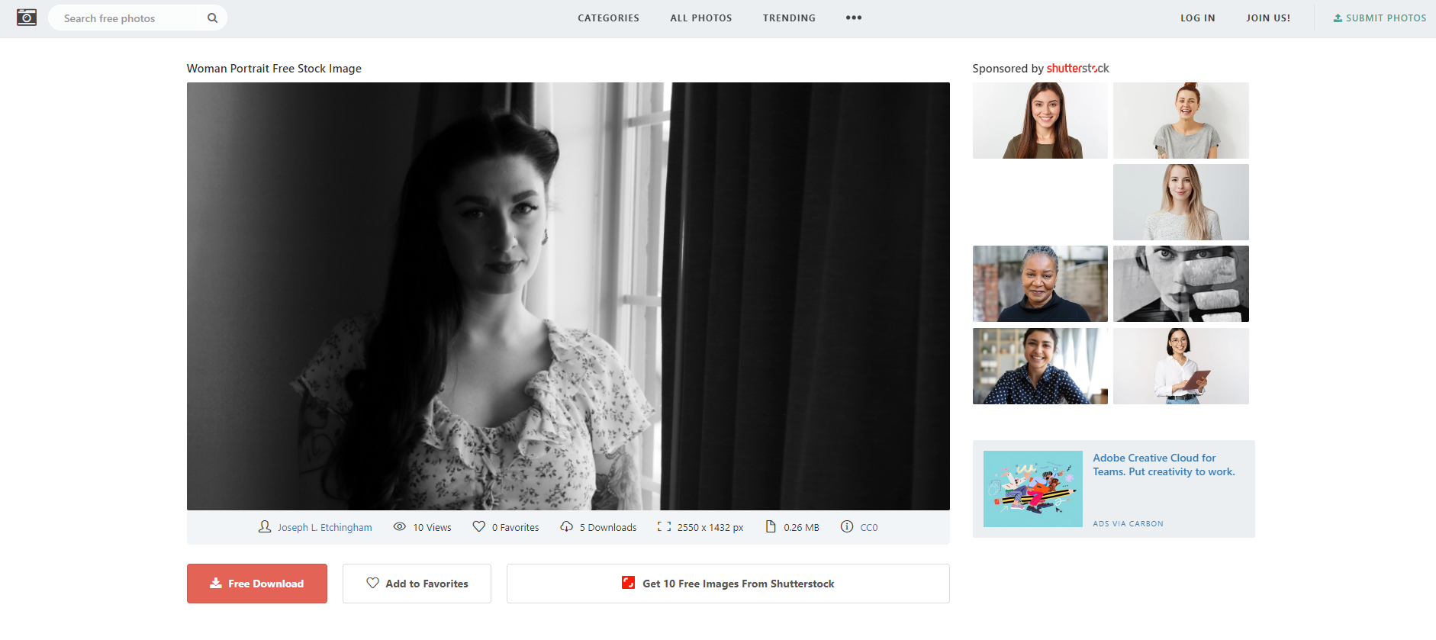Open gray-haired woman in black sweater thumbnail
This screenshot has width=1436, height=640.
coord(1040,284)
